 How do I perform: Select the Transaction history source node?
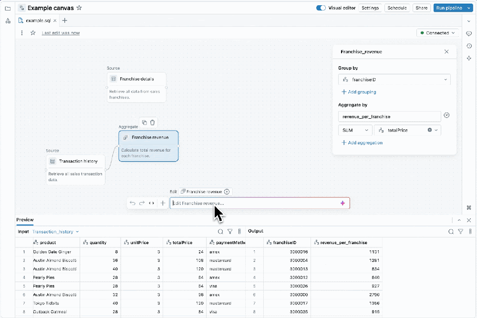tap(75, 170)
